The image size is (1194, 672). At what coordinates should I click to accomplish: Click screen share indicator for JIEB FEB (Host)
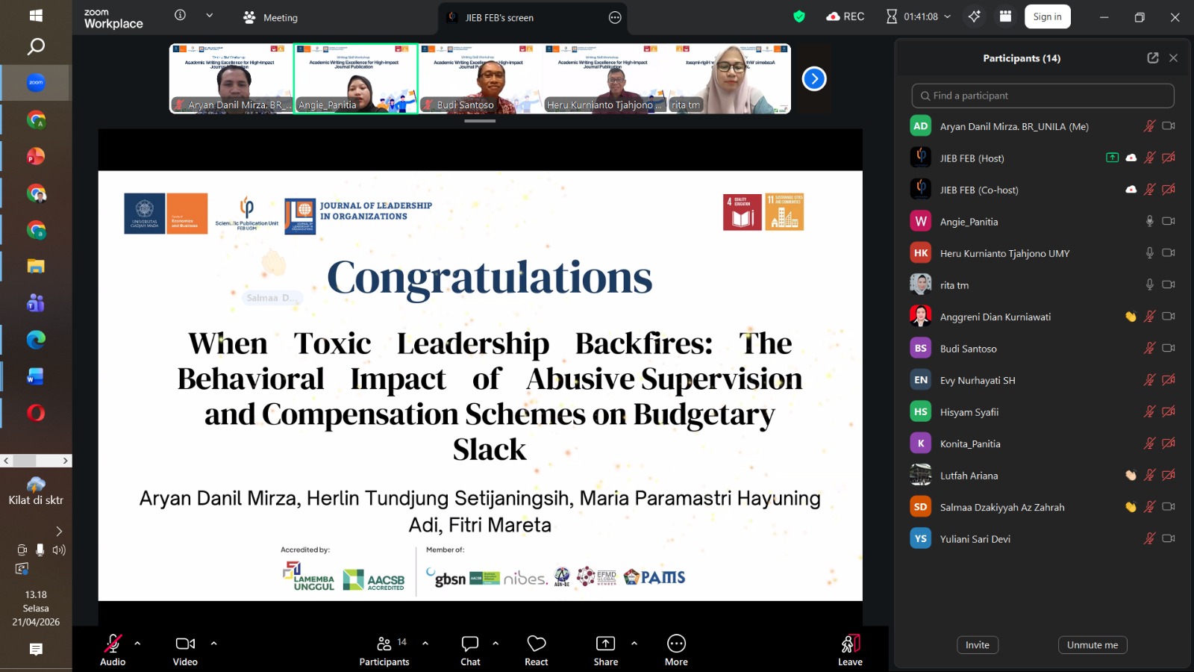(1112, 158)
